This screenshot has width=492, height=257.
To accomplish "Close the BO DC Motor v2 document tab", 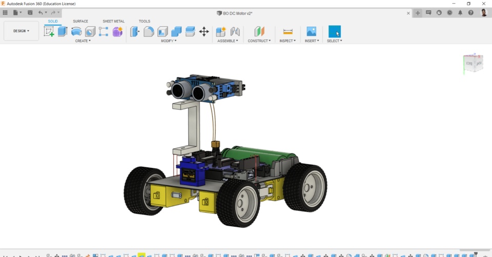I will [x=408, y=13].
